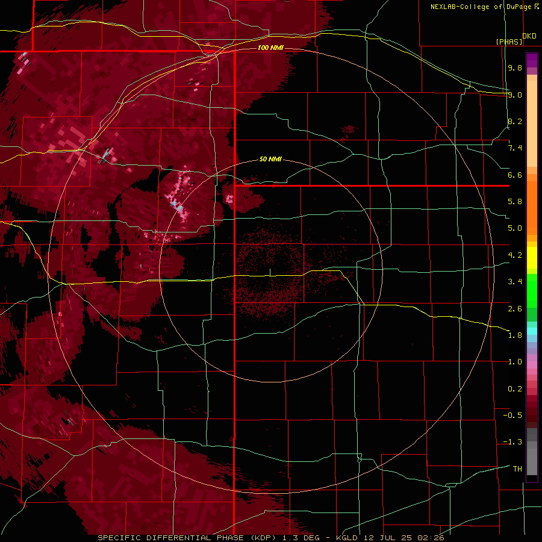Click the 5.8 scale value

click(515, 202)
